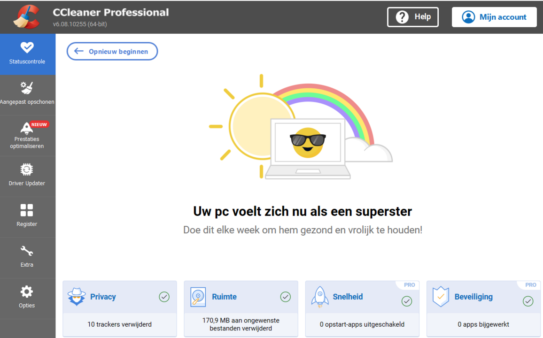The width and height of the screenshot is (543, 338).
Task: Switch to the Register sidebar tab
Action: 27,216
